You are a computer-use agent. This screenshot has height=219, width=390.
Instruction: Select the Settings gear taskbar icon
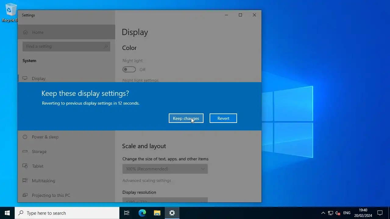172,213
